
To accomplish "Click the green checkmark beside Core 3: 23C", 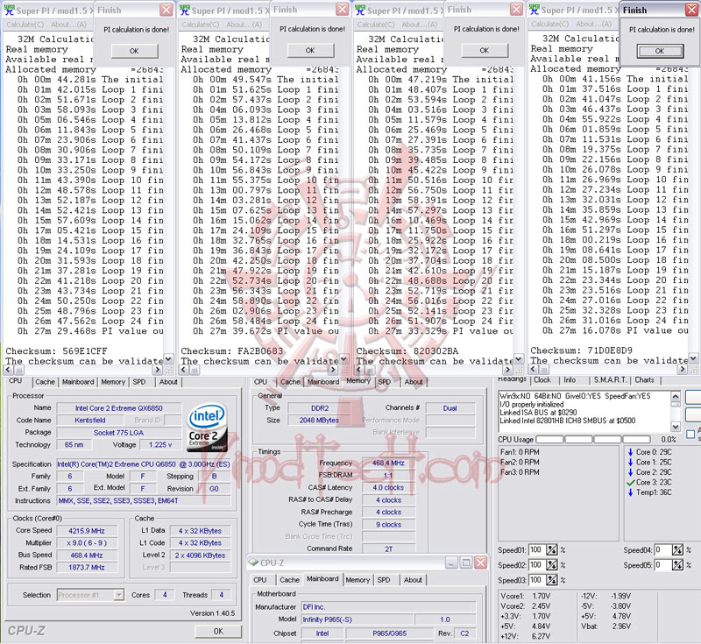I will click(x=630, y=482).
